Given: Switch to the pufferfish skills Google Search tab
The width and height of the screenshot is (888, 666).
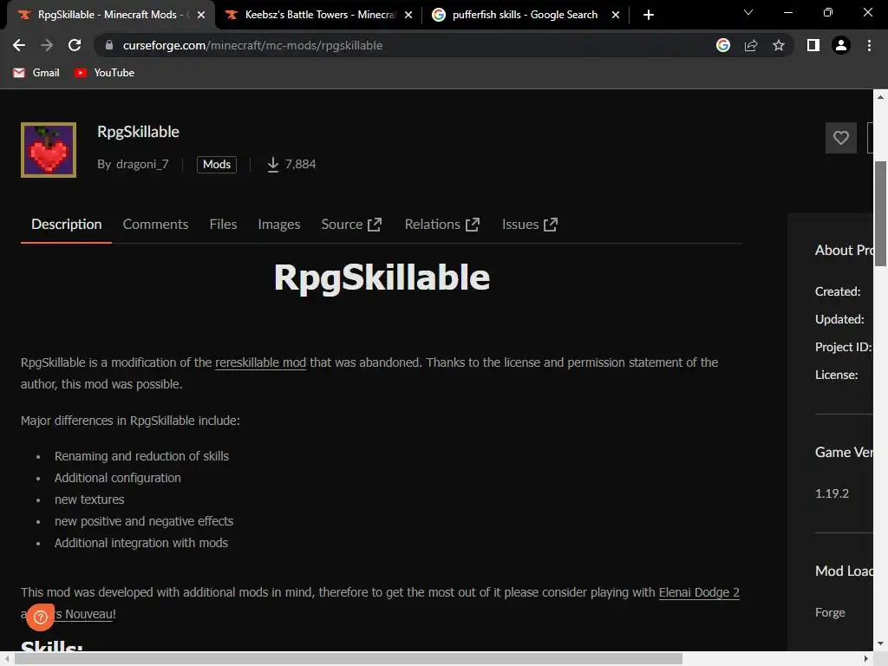Looking at the screenshot, I should [525, 15].
